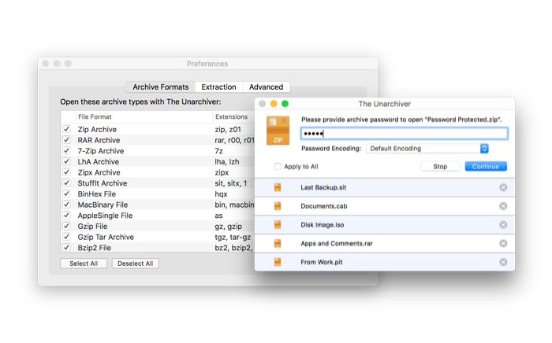Viewport: 552px width, 343px height.
Task: Click the archive icon beside Last Backup.sit
Action: 278,187
